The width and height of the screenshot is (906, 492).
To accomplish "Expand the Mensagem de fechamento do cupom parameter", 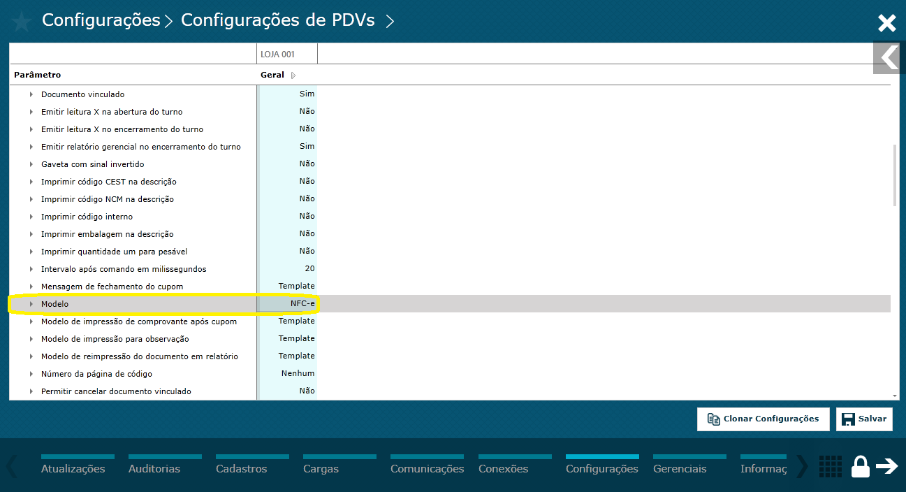I will point(30,286).
